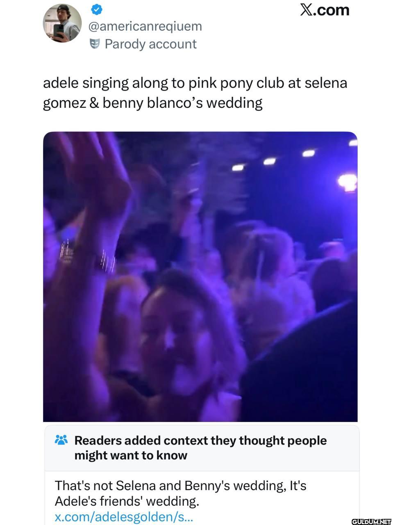Open the americanreqiuem profile avatar
Screen dimensions: 393x525
[62, 23]
